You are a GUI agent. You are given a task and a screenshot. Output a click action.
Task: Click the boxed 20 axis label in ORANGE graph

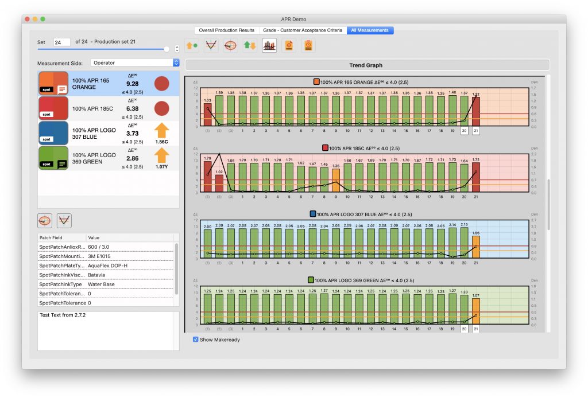point(464,131)
